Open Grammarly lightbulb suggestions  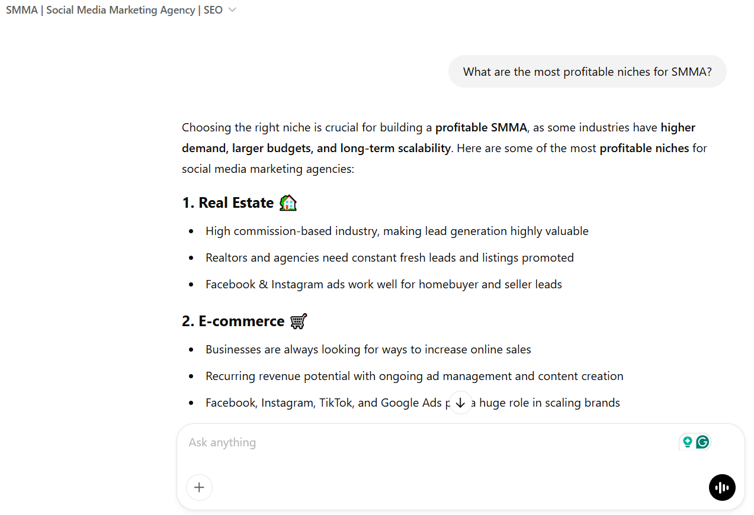point(687,442)
